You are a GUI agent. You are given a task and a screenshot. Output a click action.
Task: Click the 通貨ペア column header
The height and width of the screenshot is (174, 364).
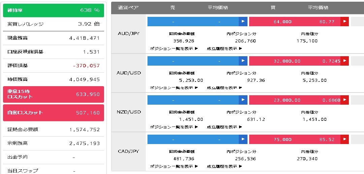point(128,7)
